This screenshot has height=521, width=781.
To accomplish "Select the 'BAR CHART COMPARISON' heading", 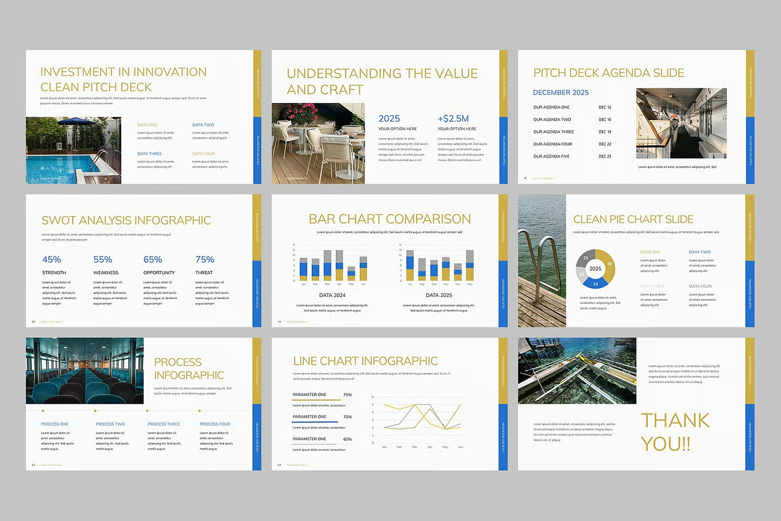I will click(x=389, y=219).
